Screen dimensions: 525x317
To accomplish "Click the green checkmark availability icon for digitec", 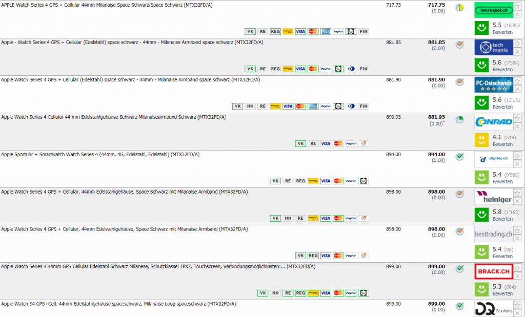I will coord(460,157).
